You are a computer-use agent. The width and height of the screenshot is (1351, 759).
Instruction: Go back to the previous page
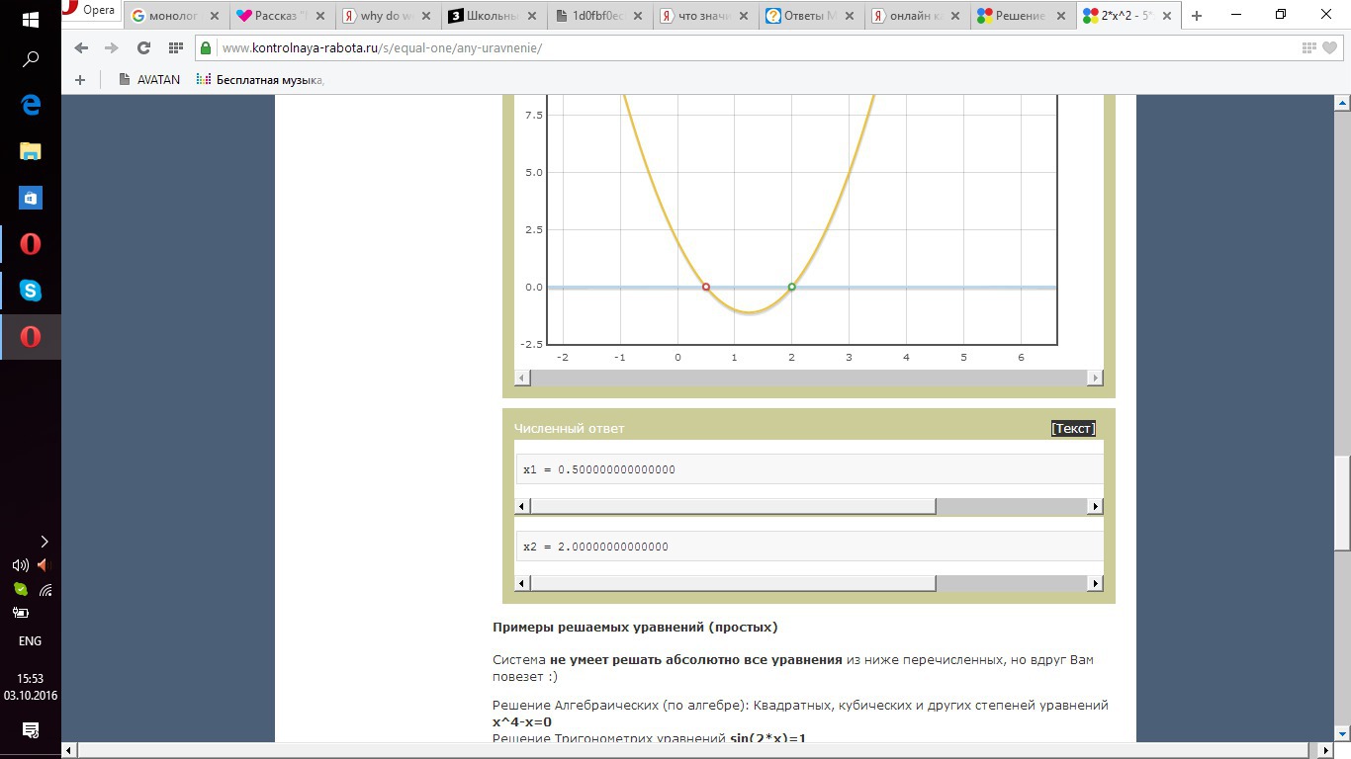point(81,47)
